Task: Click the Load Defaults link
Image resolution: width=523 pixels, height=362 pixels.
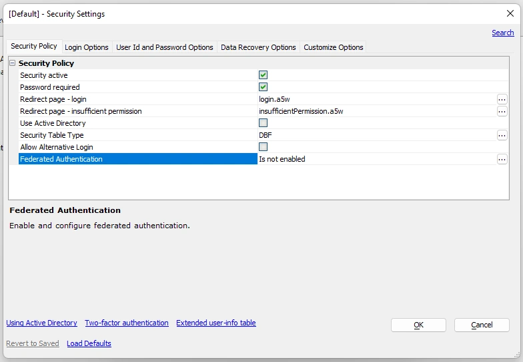Action: tap(89, 343)
